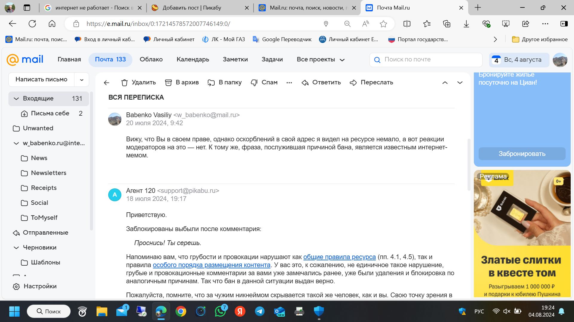Open Telegram from the taskbar

(x=259, y=311)
